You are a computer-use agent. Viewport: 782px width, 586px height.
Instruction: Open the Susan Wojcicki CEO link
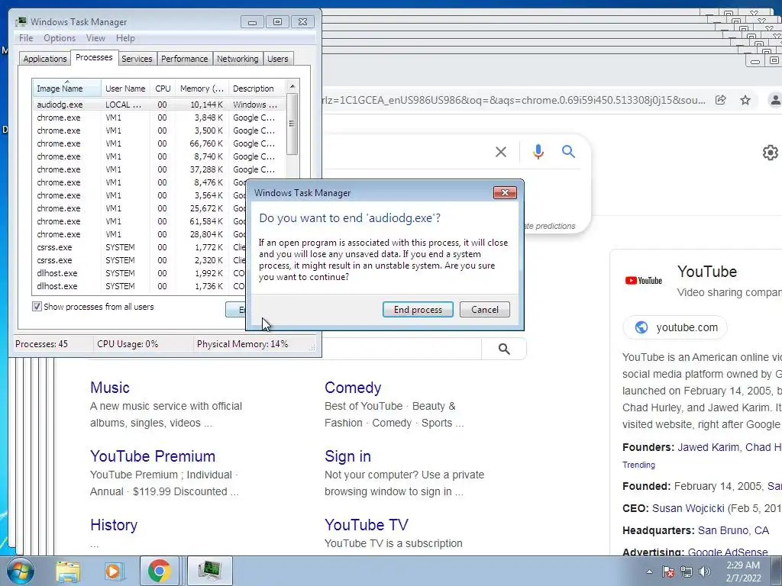point(688,508)
